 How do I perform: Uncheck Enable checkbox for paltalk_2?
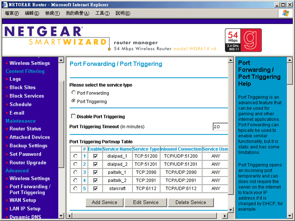(95, 180)
